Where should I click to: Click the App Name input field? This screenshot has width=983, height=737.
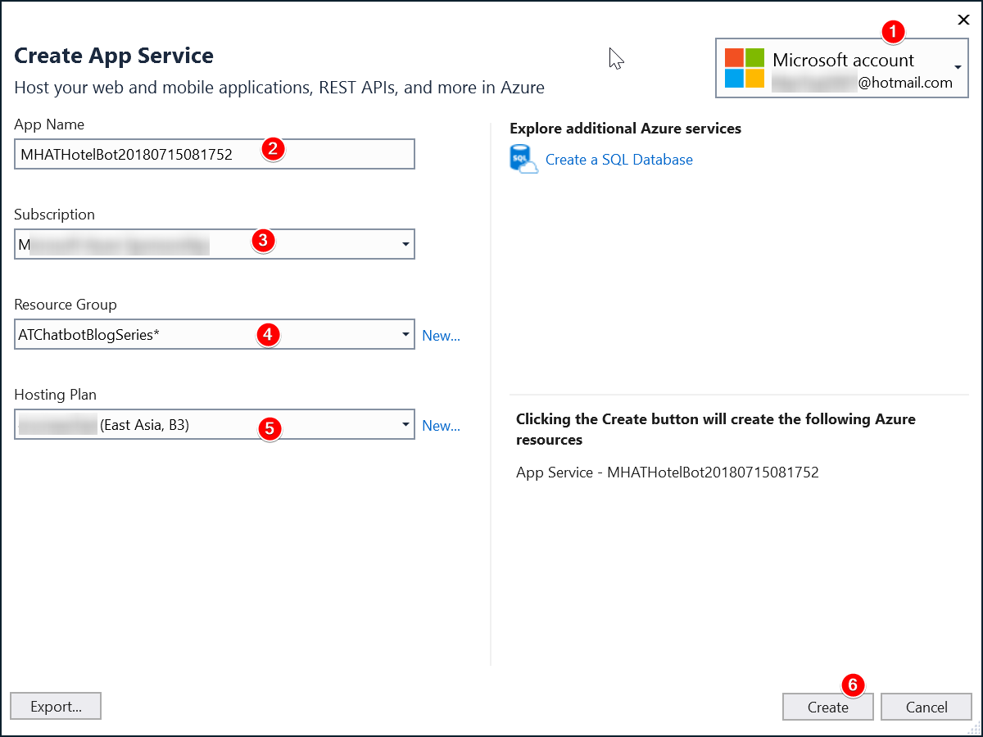[x=215, y=154]
